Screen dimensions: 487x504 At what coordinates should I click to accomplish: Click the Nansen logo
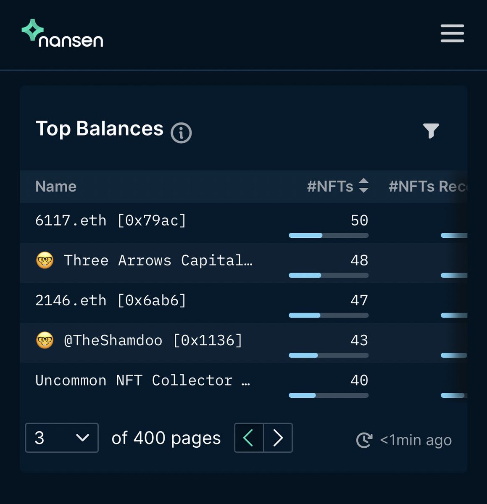point(62,33)
